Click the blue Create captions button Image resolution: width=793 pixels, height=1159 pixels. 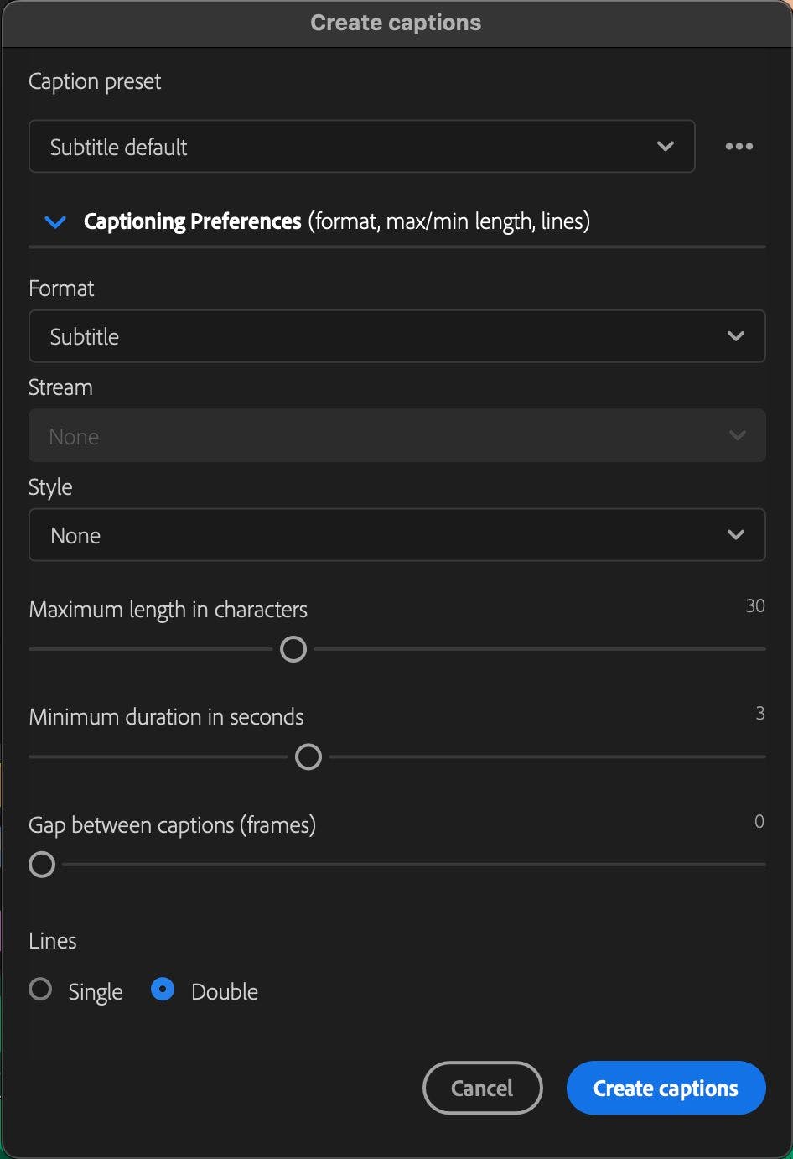pos(666,1088)
